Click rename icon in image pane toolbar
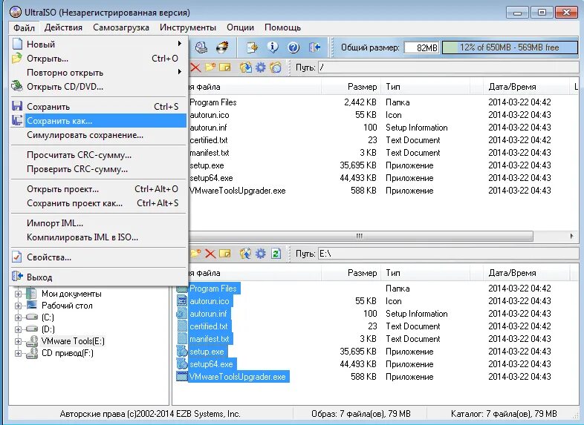 225,67
